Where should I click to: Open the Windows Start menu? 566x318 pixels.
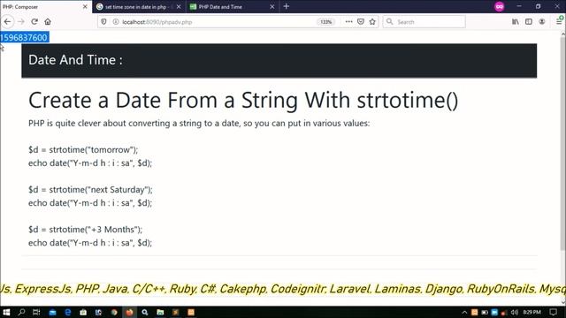pyautogui.click(x=6, y=312)
